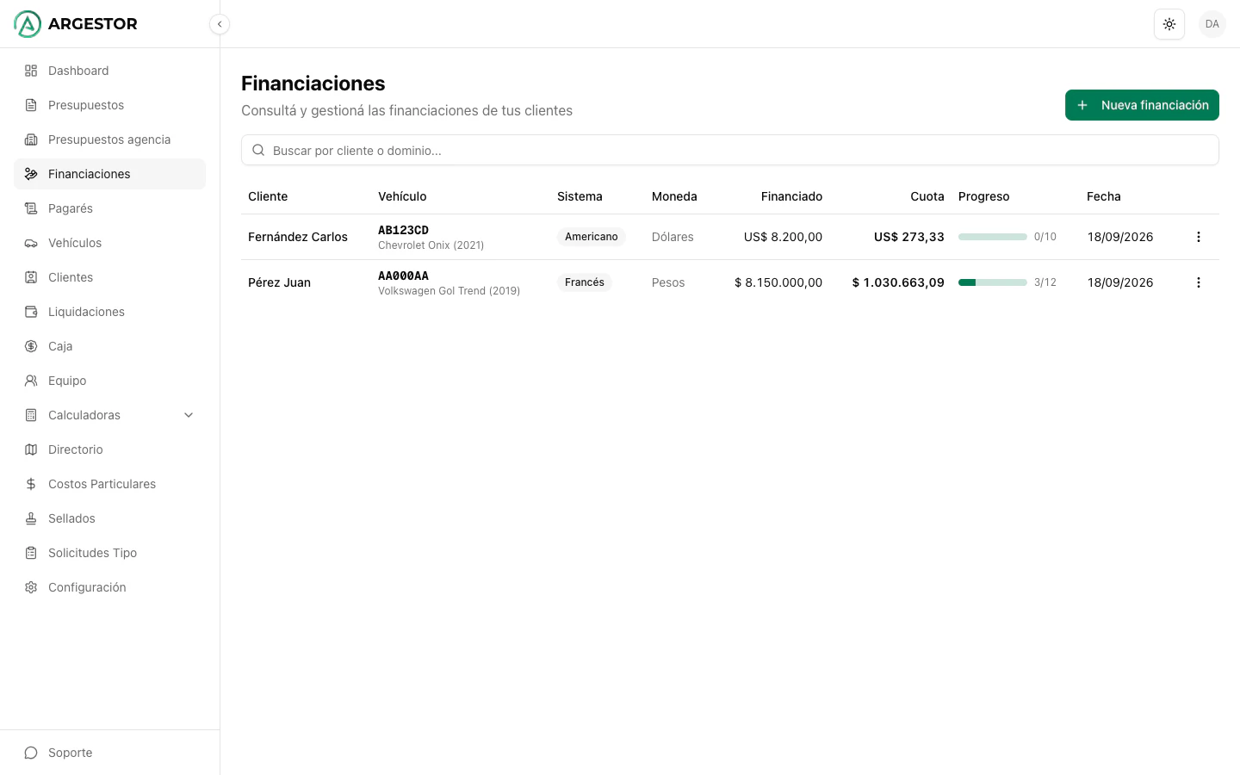Open the DA user avatar menu

coord(1212,24)
